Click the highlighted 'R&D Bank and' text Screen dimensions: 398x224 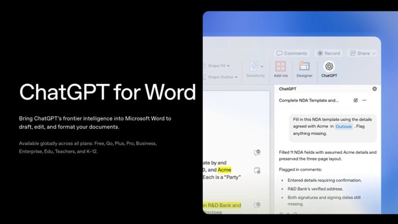pyautogui.click(x=222, y=205)
